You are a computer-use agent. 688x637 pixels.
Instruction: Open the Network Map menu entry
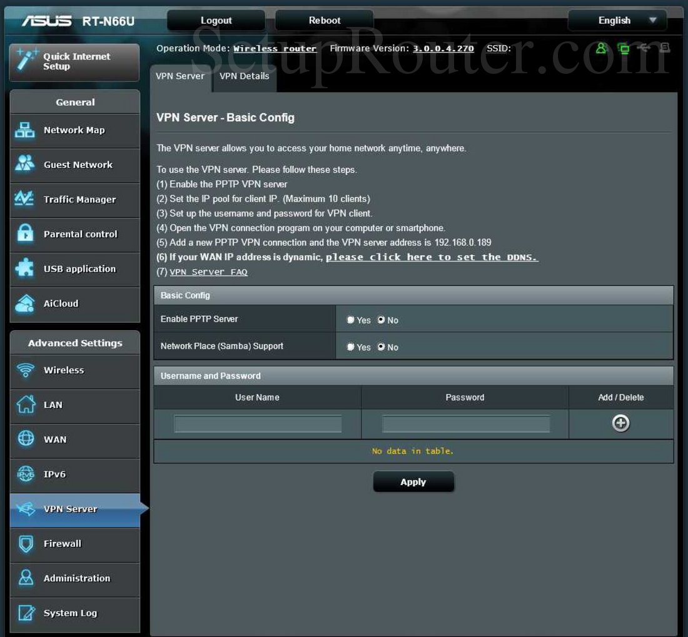pos(74,130)
